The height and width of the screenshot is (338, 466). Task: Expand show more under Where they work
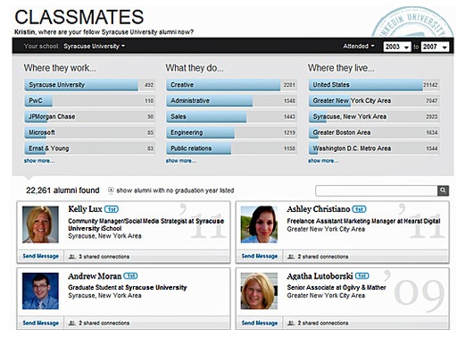[x=39, y=161]
